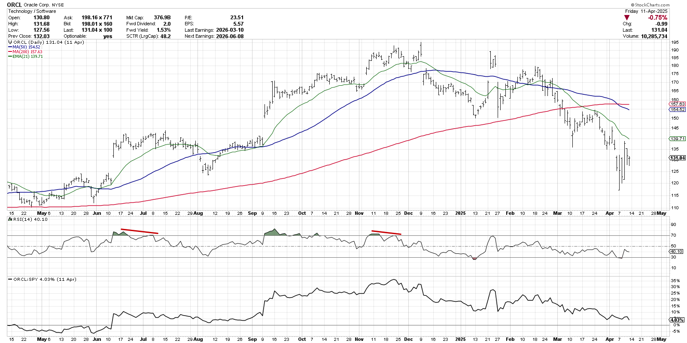Viewport: 687px width, 343px height.
Task: Click the Fwd Dividend 2.0 value
Action: click(167, 24)
